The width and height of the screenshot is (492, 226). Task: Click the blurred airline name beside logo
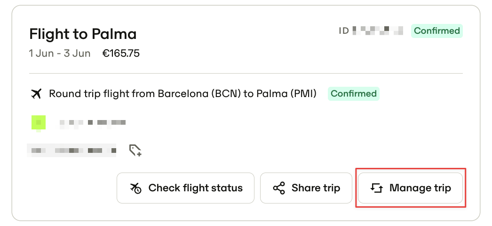pos(93,122)
